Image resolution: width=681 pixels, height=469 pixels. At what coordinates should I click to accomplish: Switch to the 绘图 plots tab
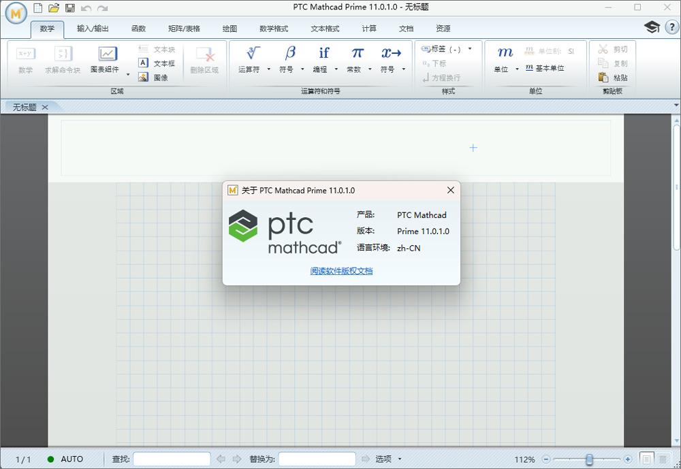click(x=229, y=29)
